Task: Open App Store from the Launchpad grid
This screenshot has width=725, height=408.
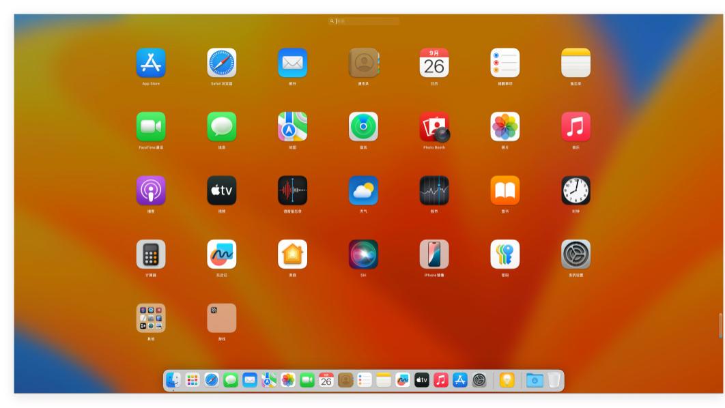Action: click(151, 63)
